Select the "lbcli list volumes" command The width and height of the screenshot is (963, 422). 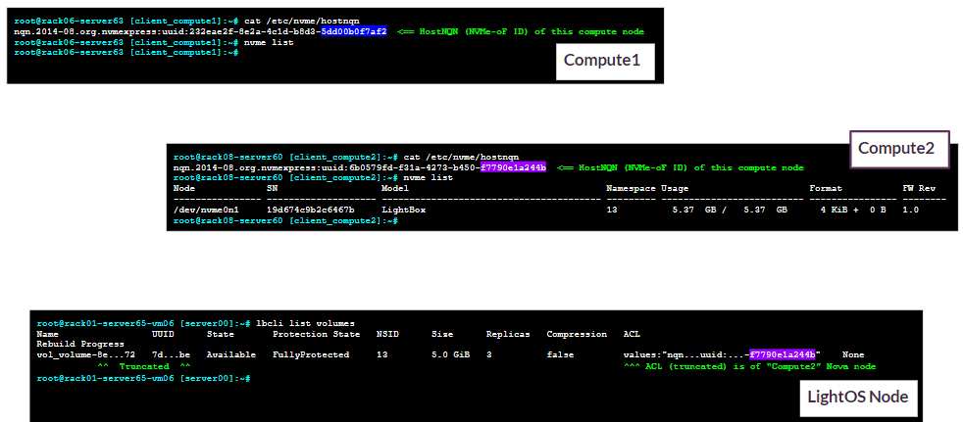tap(306, 323)
